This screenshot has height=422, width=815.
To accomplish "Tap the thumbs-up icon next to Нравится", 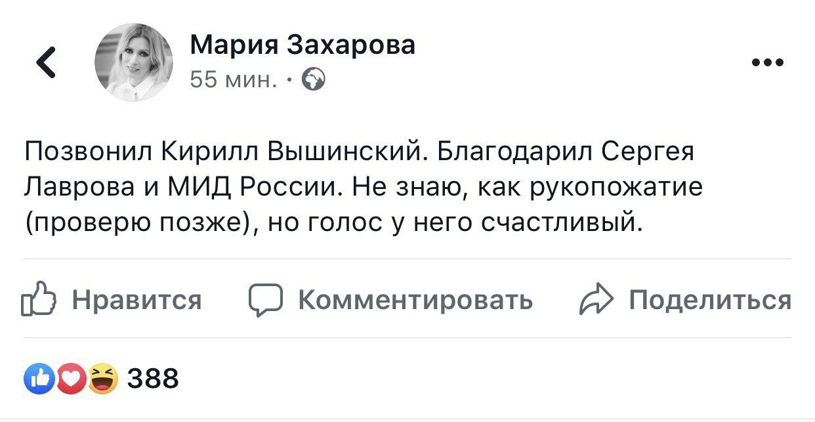I will point(39,301).
